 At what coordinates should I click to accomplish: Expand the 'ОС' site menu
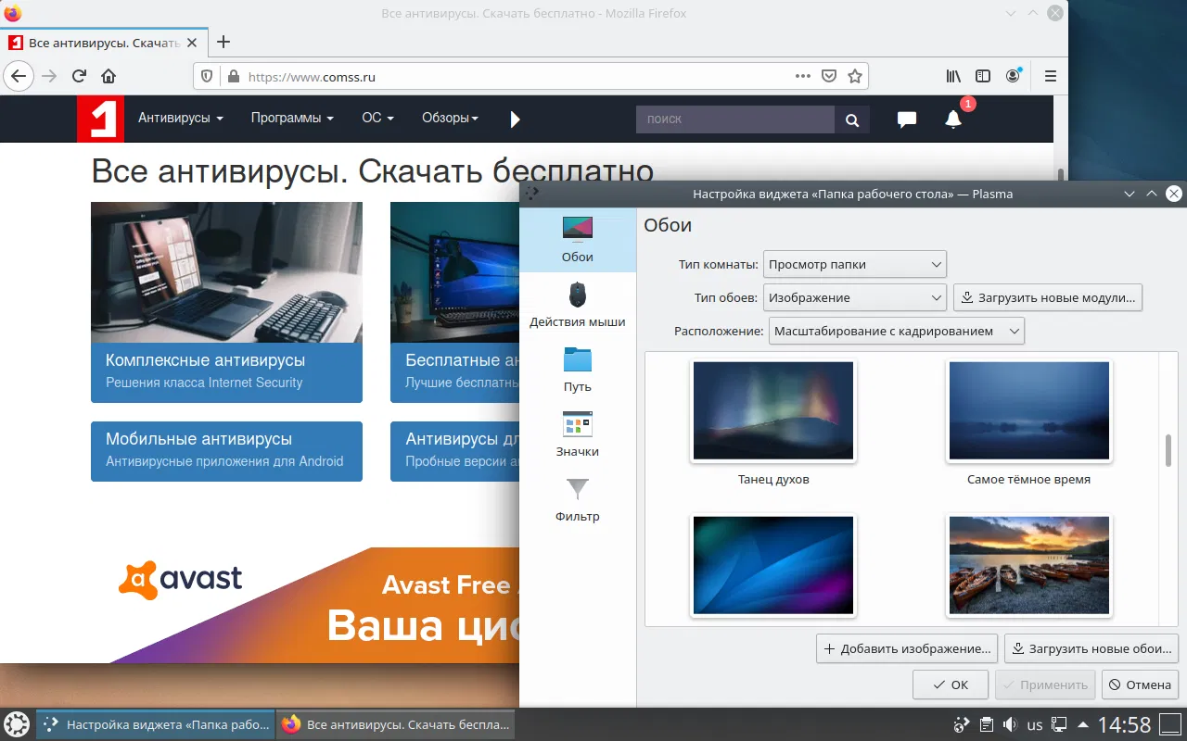coord(378,119)
